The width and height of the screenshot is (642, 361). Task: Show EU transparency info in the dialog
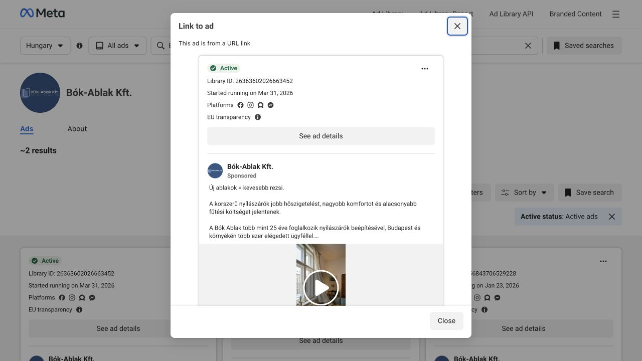click(258, 117)
